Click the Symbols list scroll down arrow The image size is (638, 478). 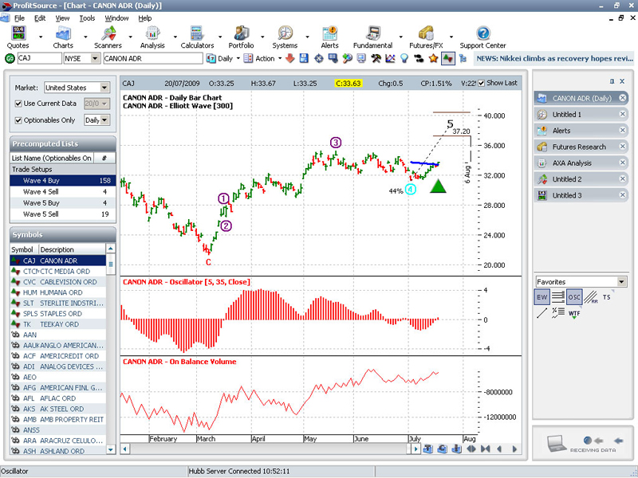(x=111, y=449)
